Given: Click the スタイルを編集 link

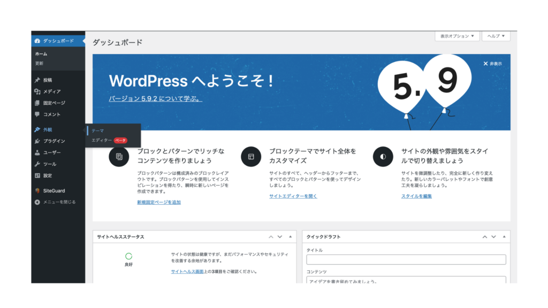Looking at the screenshot, I should tap(416, 196).
